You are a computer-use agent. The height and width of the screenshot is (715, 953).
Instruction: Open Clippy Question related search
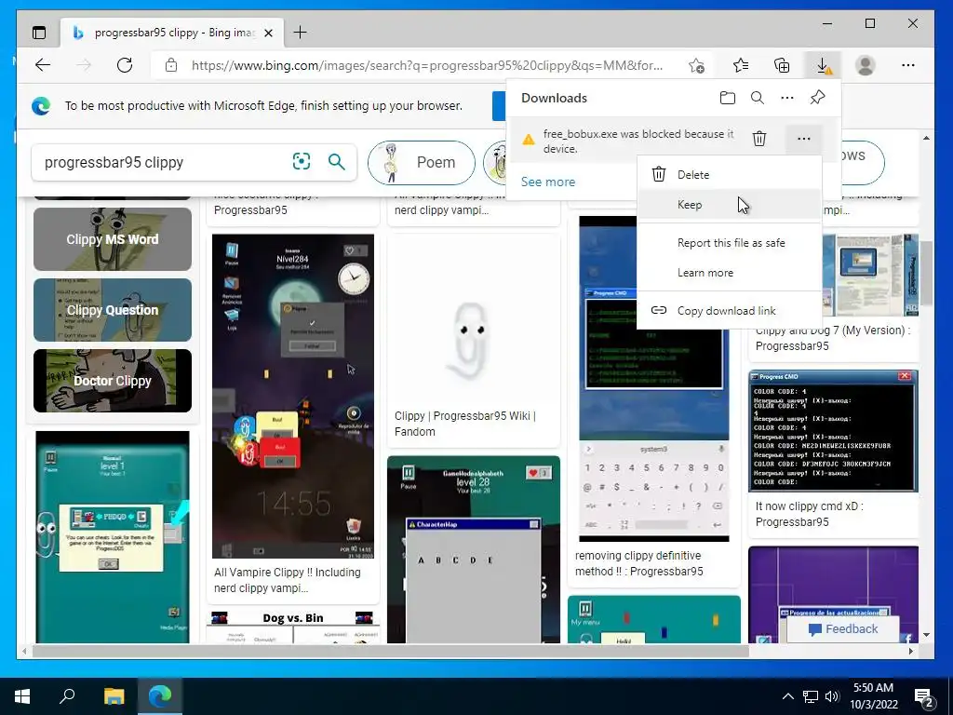tap(113, 310)
